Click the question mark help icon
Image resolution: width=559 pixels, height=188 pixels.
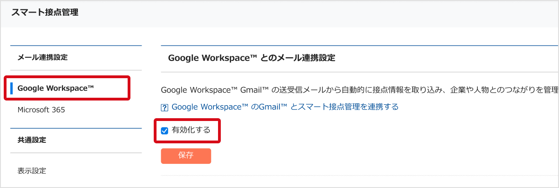click(x=164, y=107)
